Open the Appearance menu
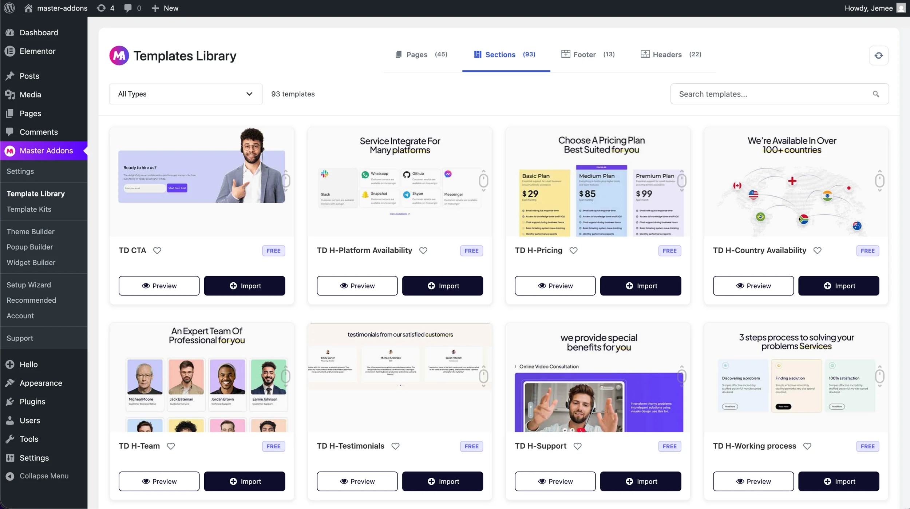Screen dimensions: 910x509 pos(44,383)
